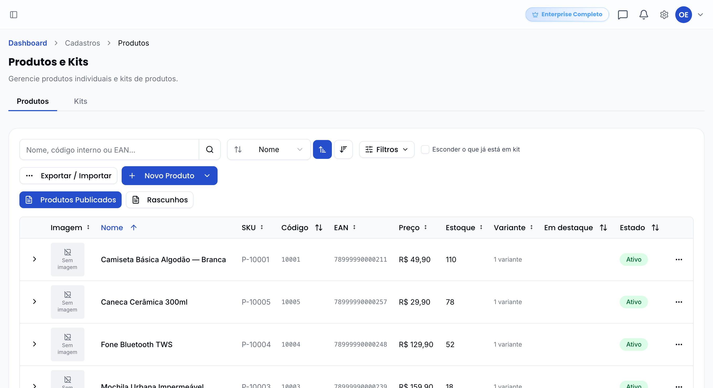Image resolution: width=713 pixels, height=388 pixels.
Task: Open notifications bell
Action: pos(644,15)
